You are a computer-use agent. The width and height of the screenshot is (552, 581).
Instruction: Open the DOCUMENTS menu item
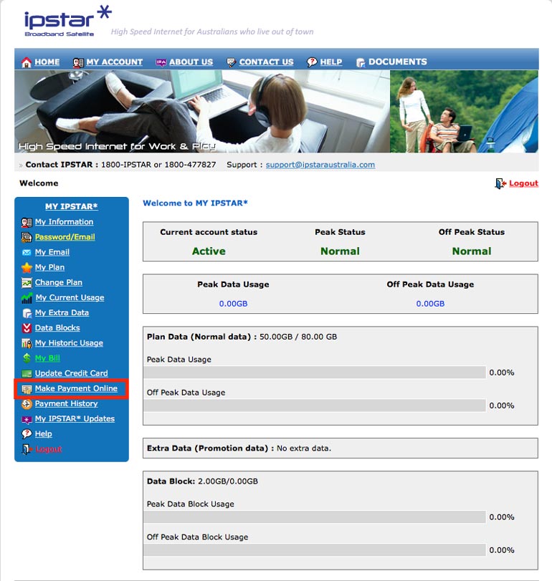click(397, 62)
